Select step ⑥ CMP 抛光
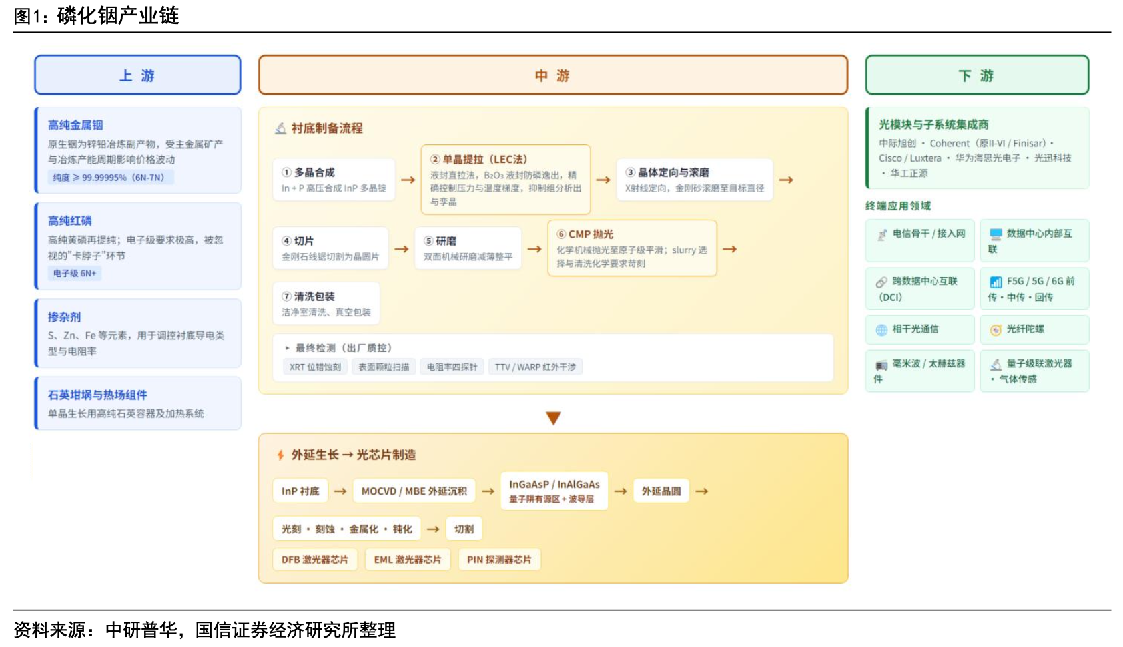The image size is (1123, 647). (632, 248)
